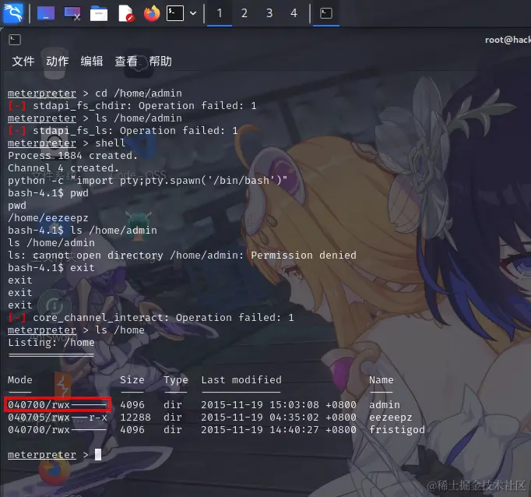The image size is (531, 497).
Task: Click the Mode column header
Action: [20, 380]
